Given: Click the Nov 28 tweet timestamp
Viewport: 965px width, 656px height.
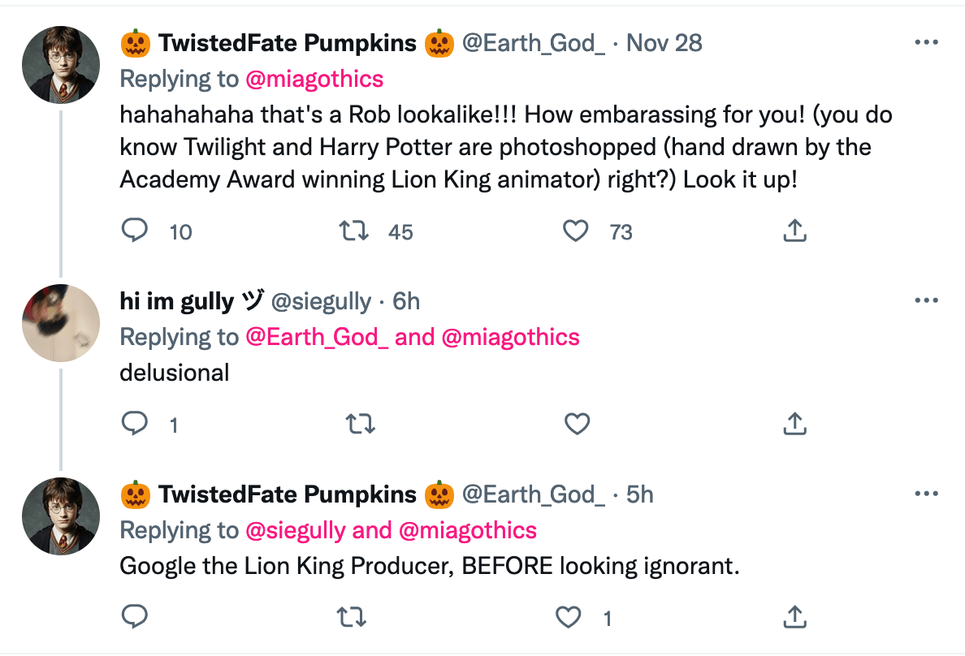Looking at the screenshot, I should pyautogui.click(x=664, y=43).
